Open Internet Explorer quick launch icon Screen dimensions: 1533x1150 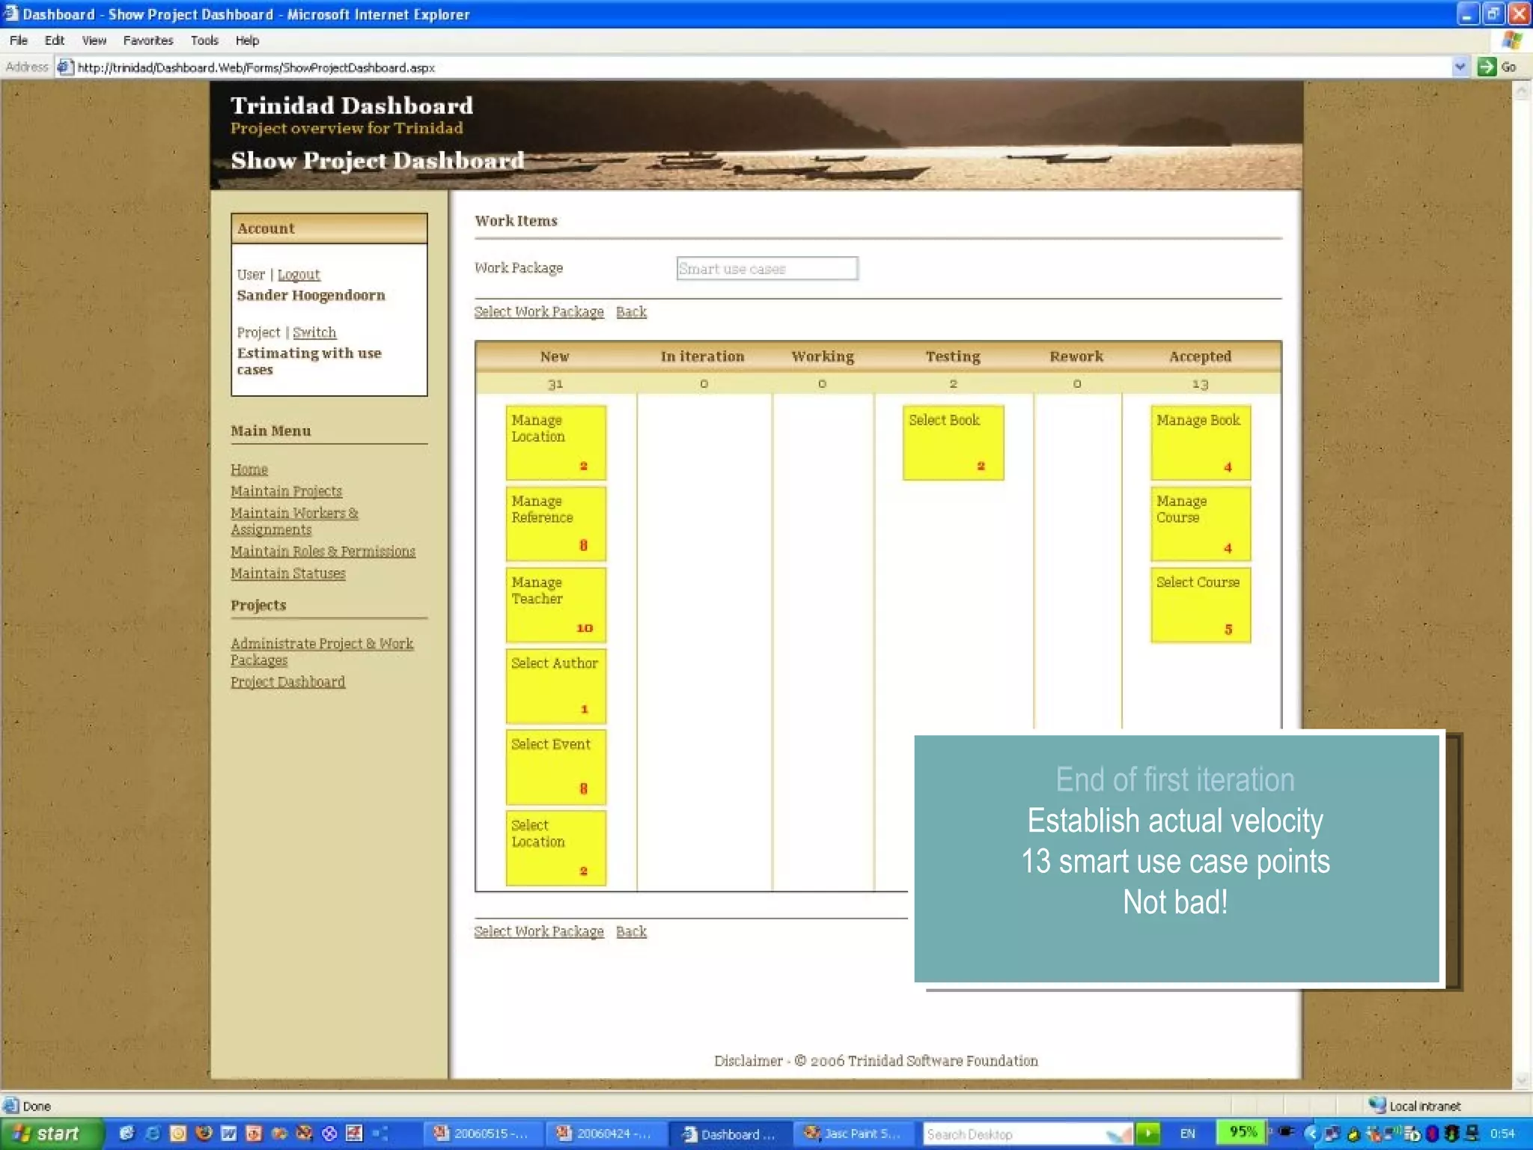tap(153, 1134)
